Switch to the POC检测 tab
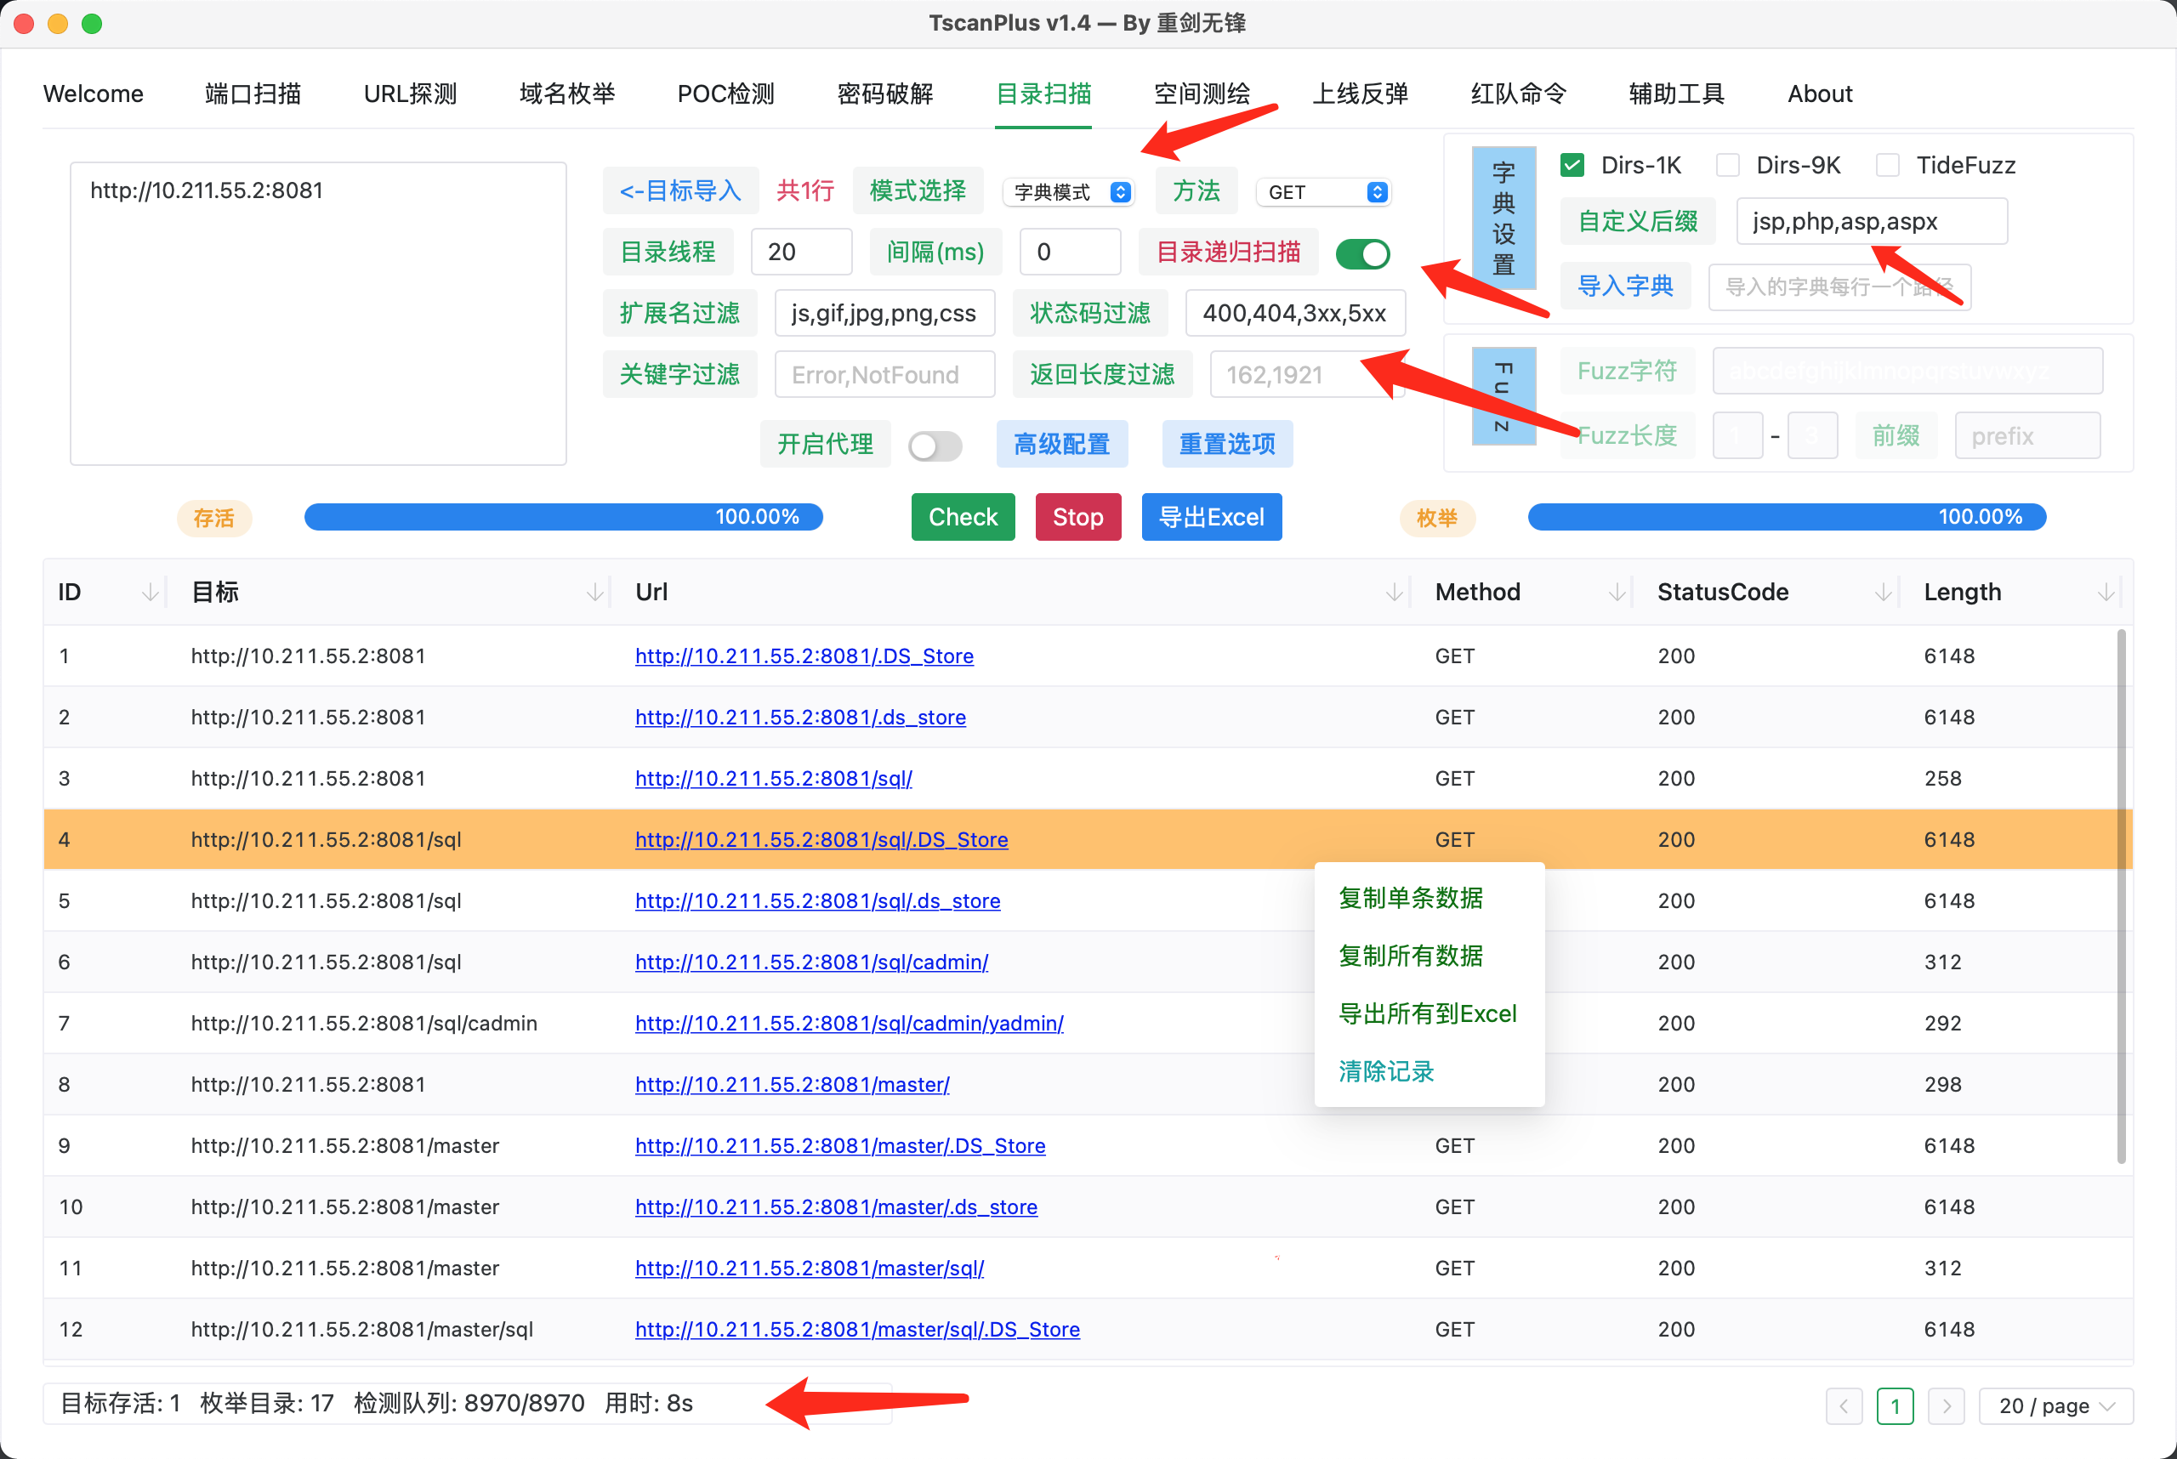This screenshot has width=2177, height=1459. 725,94
